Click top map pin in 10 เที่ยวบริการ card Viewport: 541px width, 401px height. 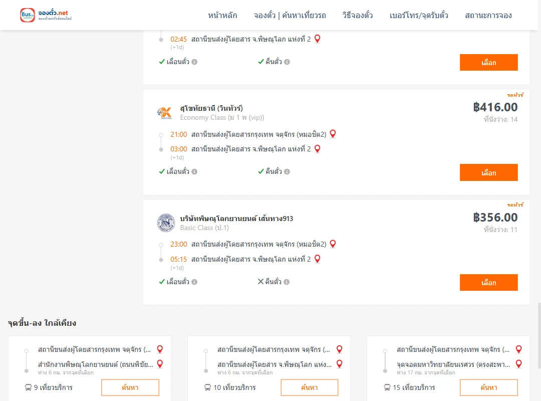pos(340,349)
